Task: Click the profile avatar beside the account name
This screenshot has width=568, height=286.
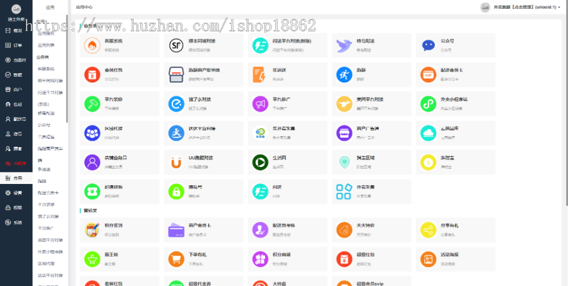Action: (x=485, y=7)
